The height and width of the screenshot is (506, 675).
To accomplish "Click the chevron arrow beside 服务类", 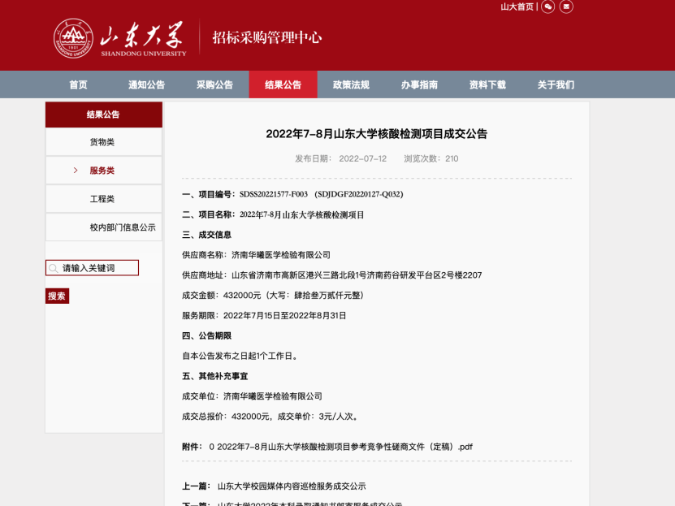I will [x=76, y=171].
